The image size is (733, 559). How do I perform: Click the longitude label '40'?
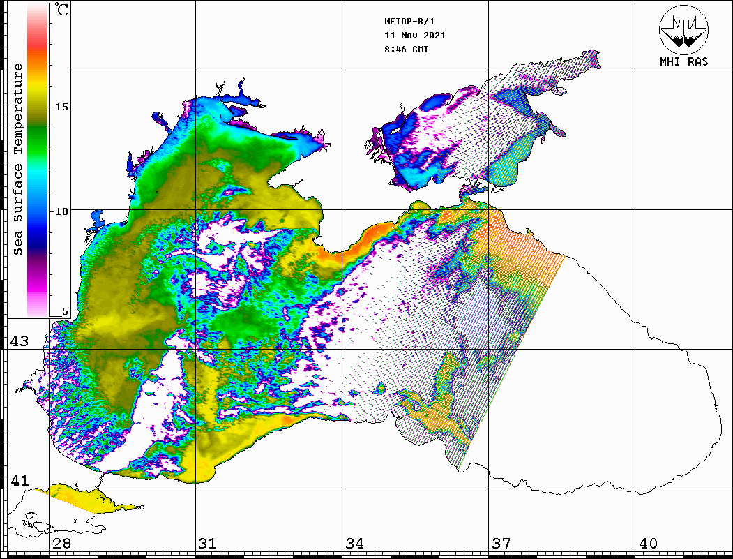click(648, 544)
